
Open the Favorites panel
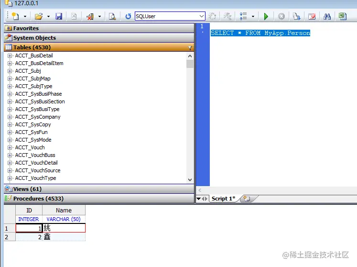pos(99,28)
